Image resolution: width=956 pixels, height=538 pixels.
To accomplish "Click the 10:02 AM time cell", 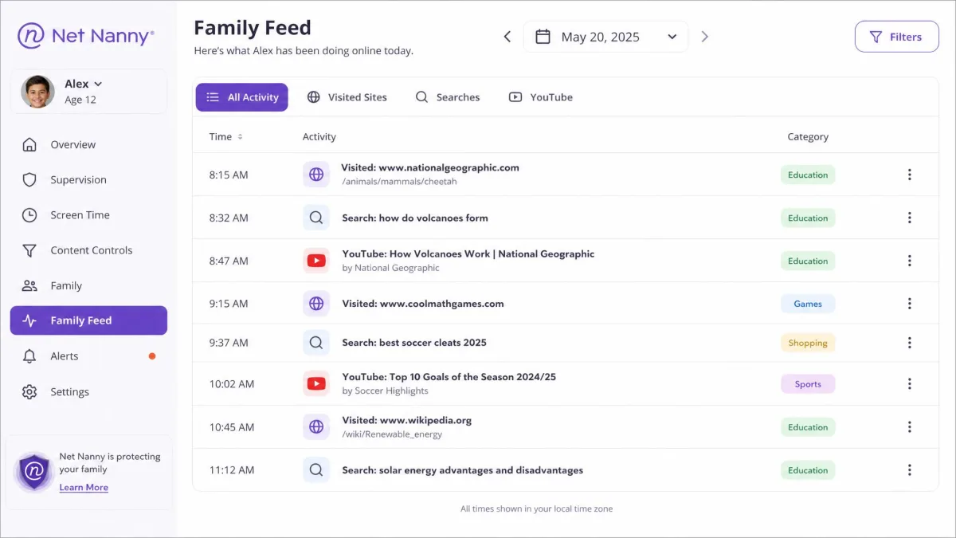I will click(232, 384).
